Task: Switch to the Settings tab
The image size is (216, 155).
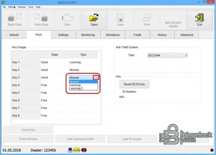Action: (x=63, y=35)
